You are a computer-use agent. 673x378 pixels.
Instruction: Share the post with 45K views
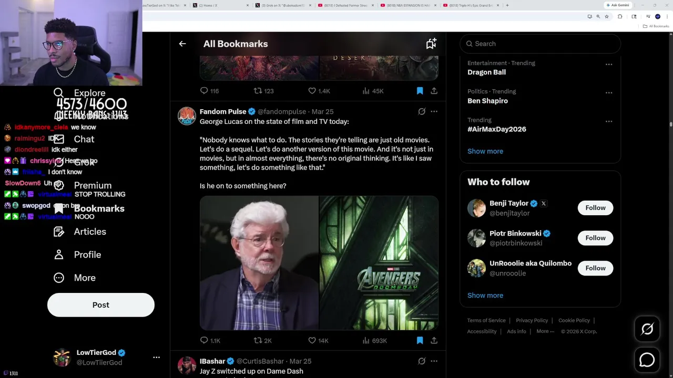pyautogui.click(x=434, y=91)
